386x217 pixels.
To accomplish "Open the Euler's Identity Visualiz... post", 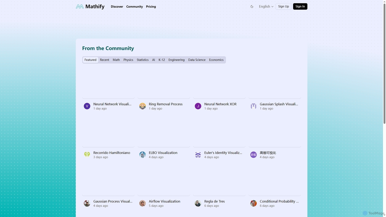I will pyautogui.click(x=223, y=153).
